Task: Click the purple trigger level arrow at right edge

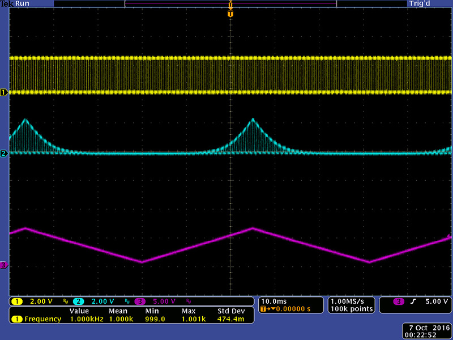Action: click(x=449, y=236)
